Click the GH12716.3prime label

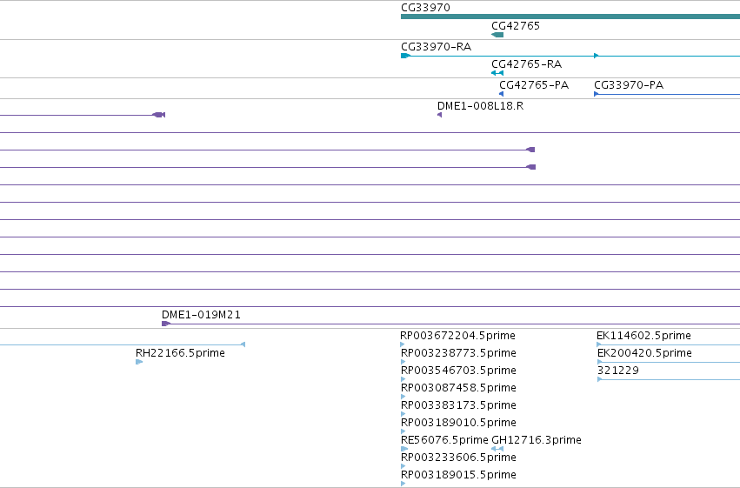click(537, 440)
